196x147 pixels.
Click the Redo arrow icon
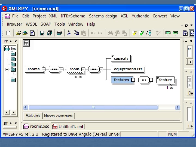pyautogui.click(x=100, y=33)
